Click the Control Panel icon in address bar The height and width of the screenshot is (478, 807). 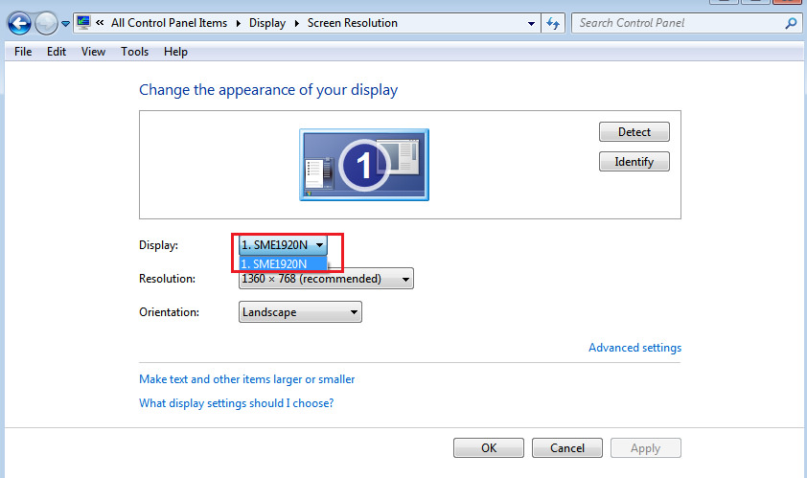tap(84, 23)
